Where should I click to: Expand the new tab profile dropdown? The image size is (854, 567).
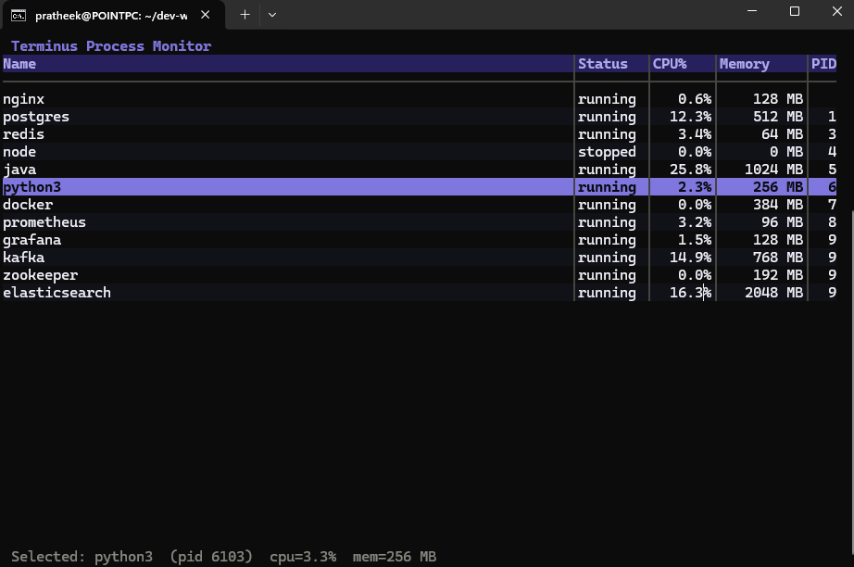point(272,15)
